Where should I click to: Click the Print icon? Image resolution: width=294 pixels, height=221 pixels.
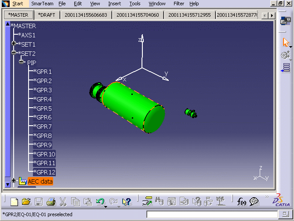(x=51, y=202)
